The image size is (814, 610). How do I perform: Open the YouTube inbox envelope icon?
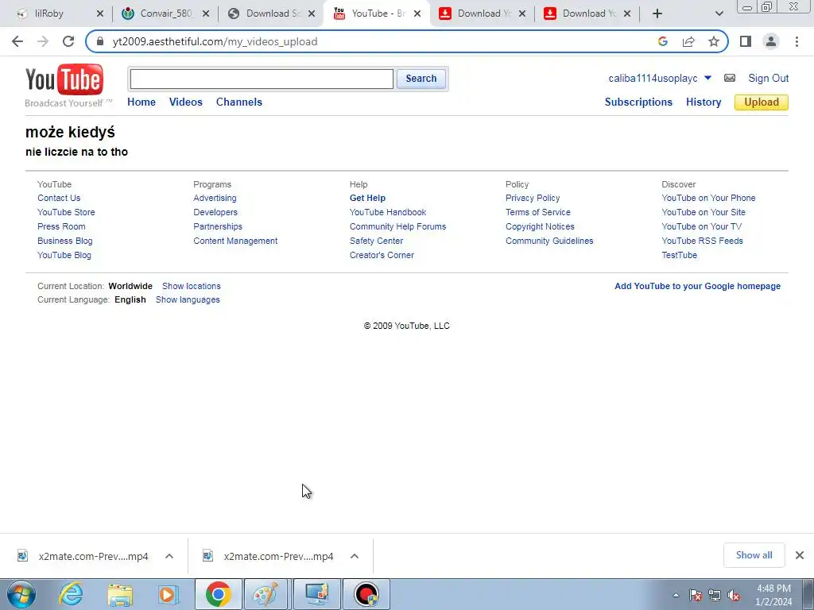click(x=730, y=79)
